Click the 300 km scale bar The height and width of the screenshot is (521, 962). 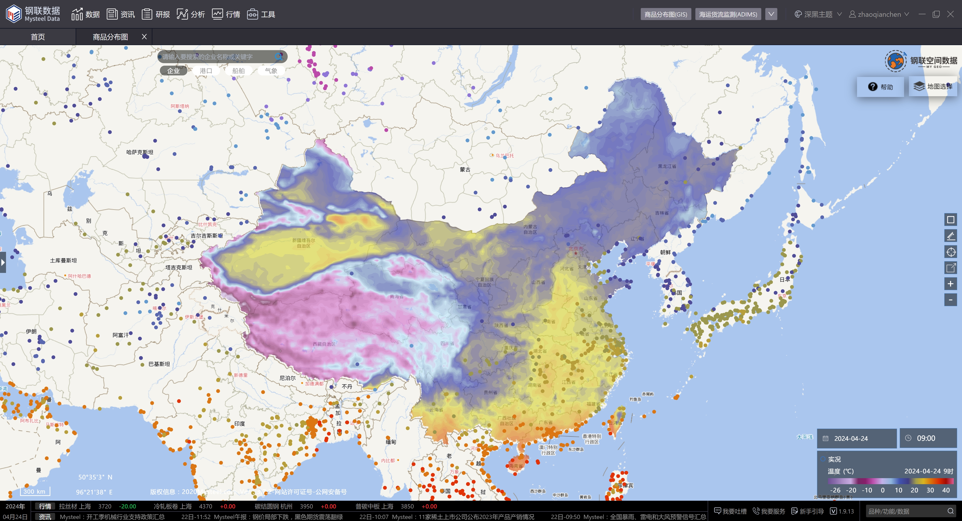(x=35, y=491)
